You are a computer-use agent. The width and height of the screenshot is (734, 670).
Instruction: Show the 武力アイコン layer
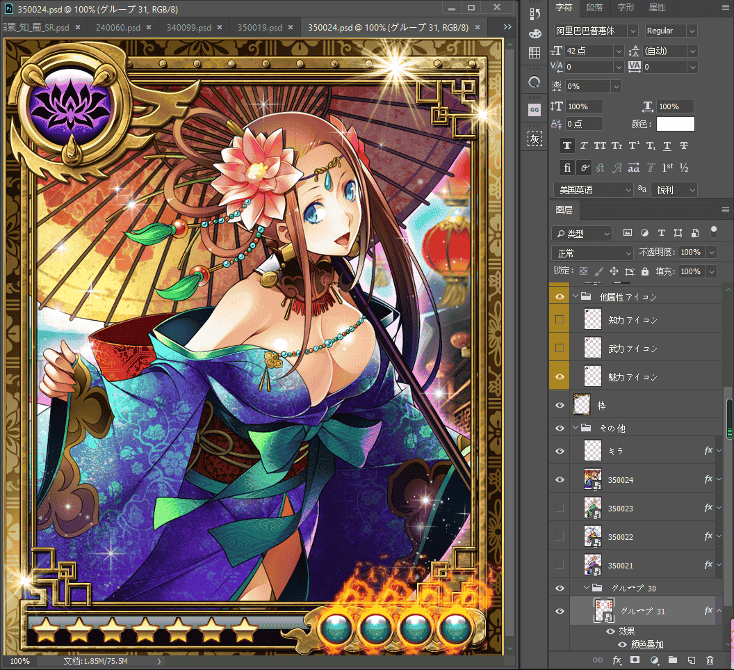(x=560, y=348)
